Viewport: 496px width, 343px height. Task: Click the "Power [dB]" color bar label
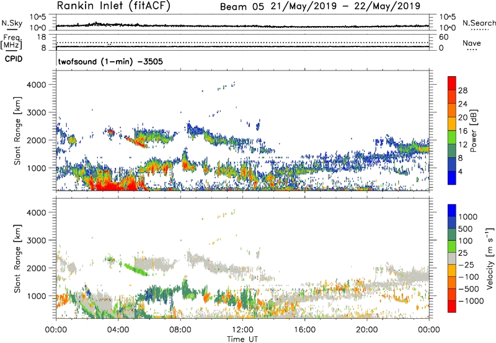pyautogui.click(x=473, y=131)
